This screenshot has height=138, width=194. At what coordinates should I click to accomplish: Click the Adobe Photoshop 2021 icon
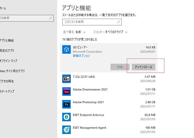[67, 104]
